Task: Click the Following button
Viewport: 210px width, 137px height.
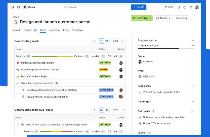Action: [181, 18]
